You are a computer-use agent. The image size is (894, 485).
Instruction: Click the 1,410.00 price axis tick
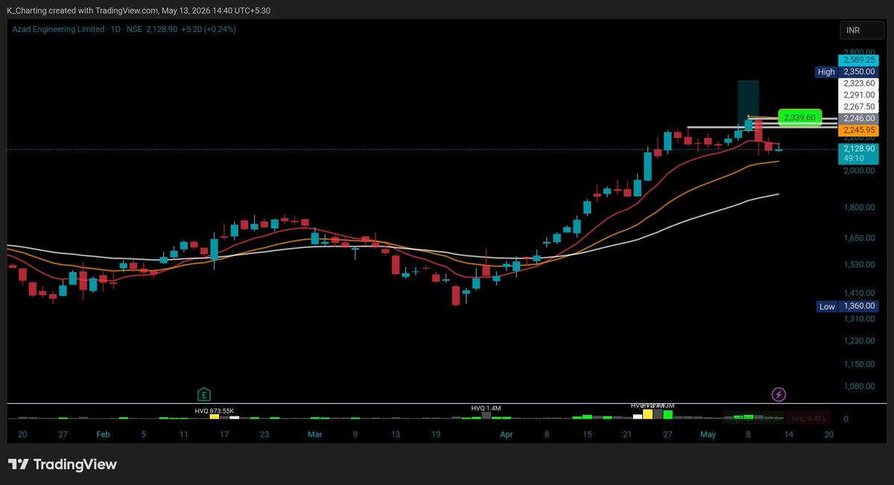tap(859, 294)
